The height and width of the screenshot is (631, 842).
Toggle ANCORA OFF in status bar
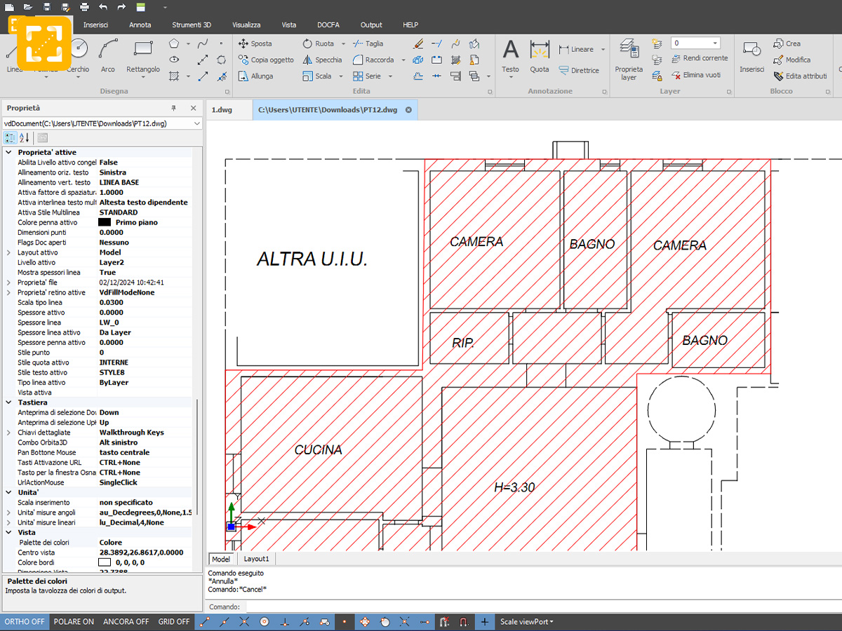(126, 622)
